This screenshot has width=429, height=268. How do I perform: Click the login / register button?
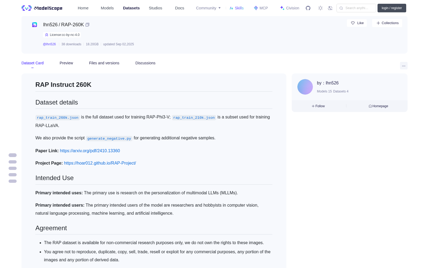[x=392, y=8]
